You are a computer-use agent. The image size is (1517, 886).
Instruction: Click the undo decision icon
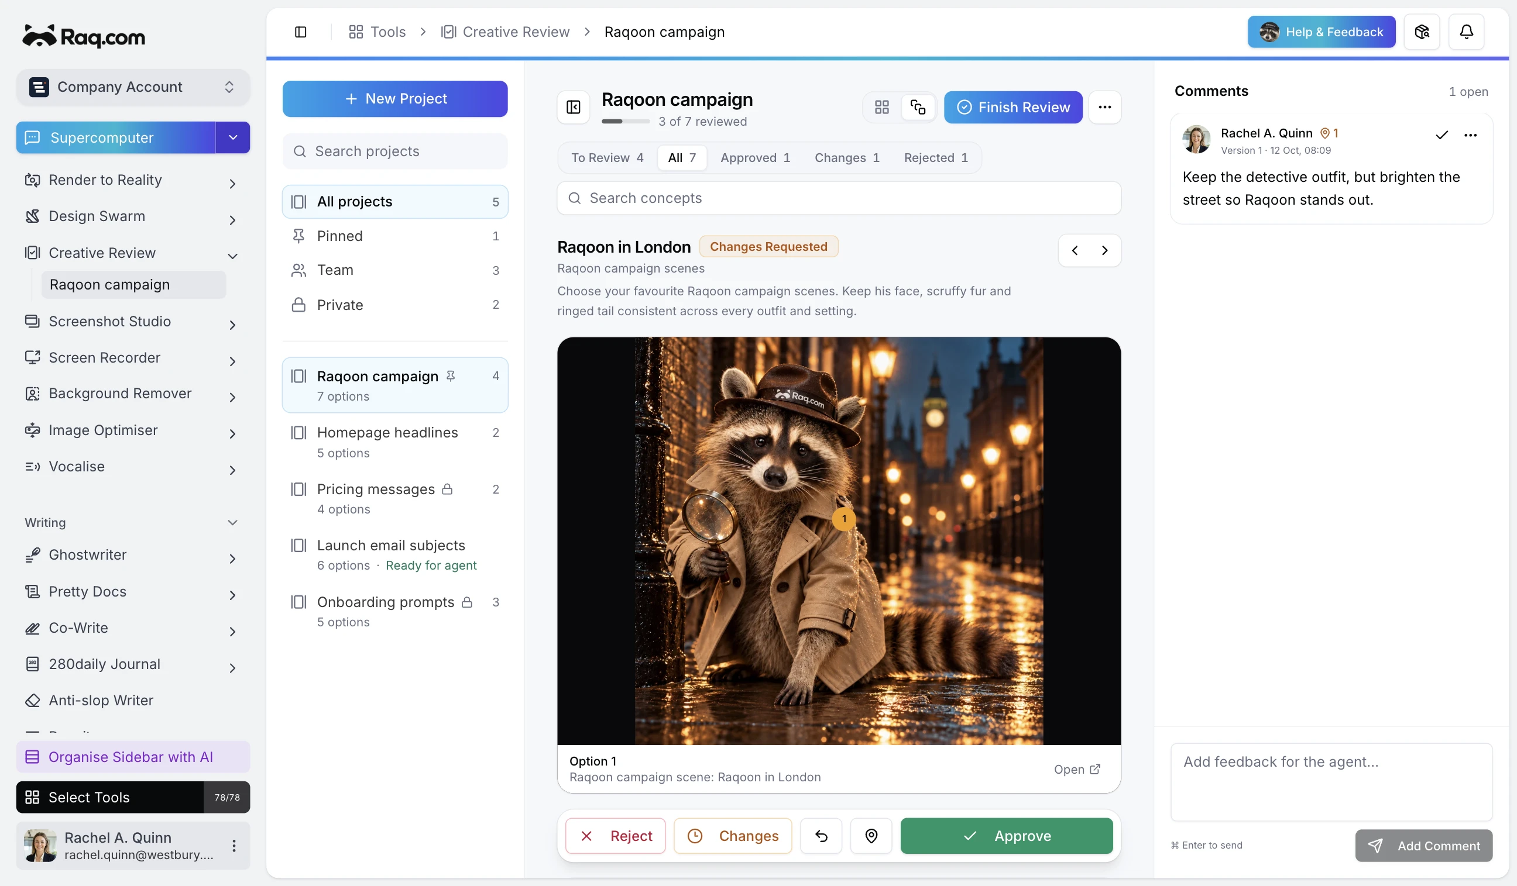coord(821,836)
